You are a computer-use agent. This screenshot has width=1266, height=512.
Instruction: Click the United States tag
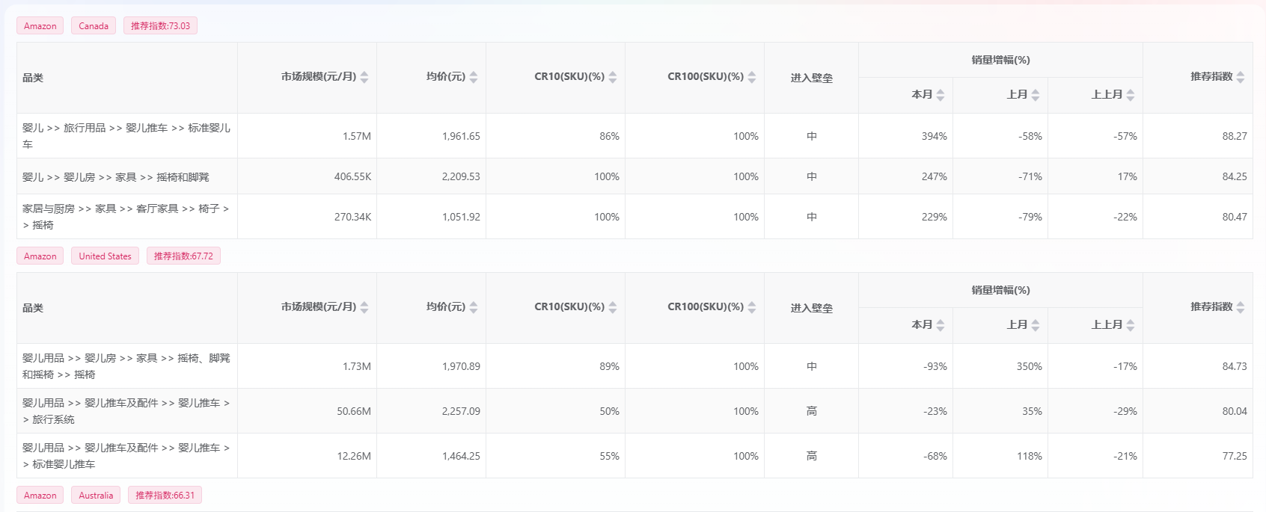105,256
